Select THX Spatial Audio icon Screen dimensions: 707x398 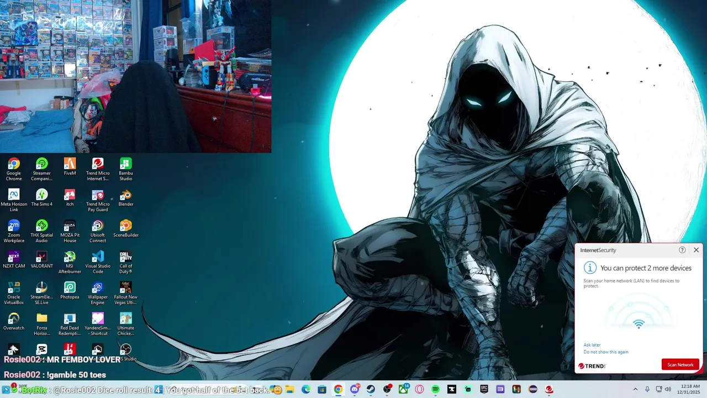click(42, 231)
